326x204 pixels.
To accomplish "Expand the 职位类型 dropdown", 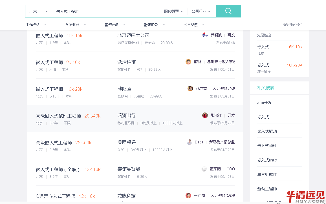I will tap(173, 12).
